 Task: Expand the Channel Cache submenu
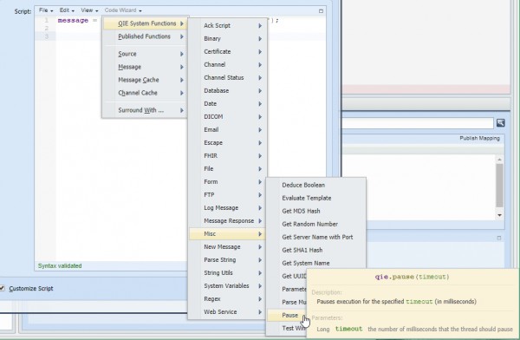tap(146, 93)
